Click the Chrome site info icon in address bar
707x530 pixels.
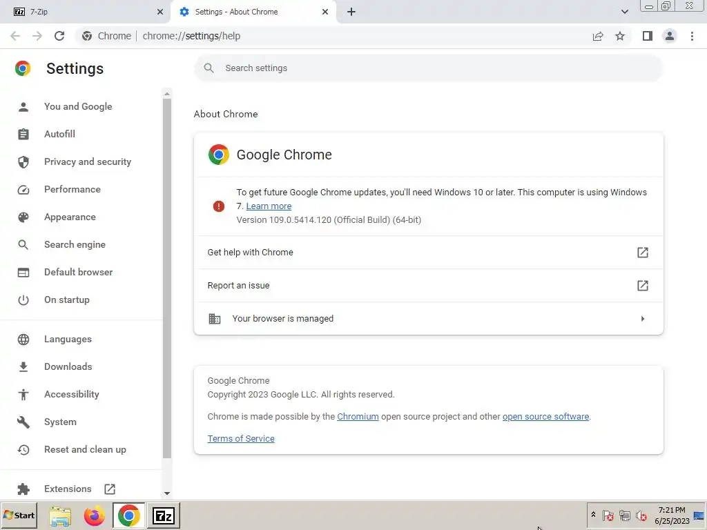click(87, 36)
